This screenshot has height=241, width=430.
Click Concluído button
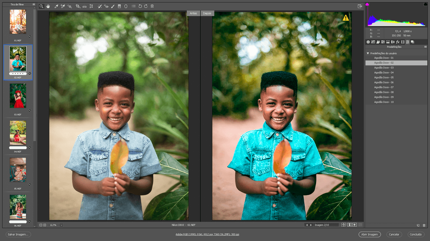[416, 235]
